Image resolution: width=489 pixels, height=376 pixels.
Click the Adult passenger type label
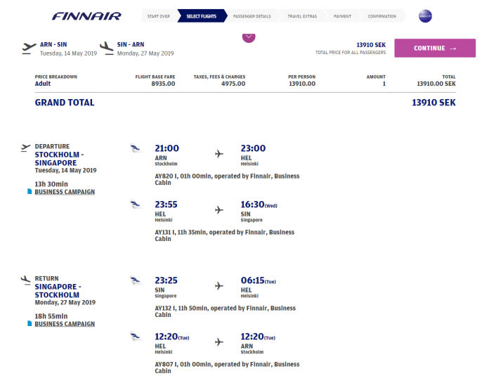(x=43, y=84)
